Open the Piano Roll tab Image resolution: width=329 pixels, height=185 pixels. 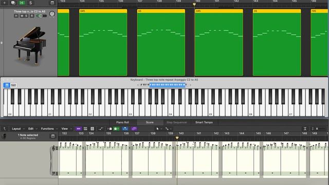point(123,122)
